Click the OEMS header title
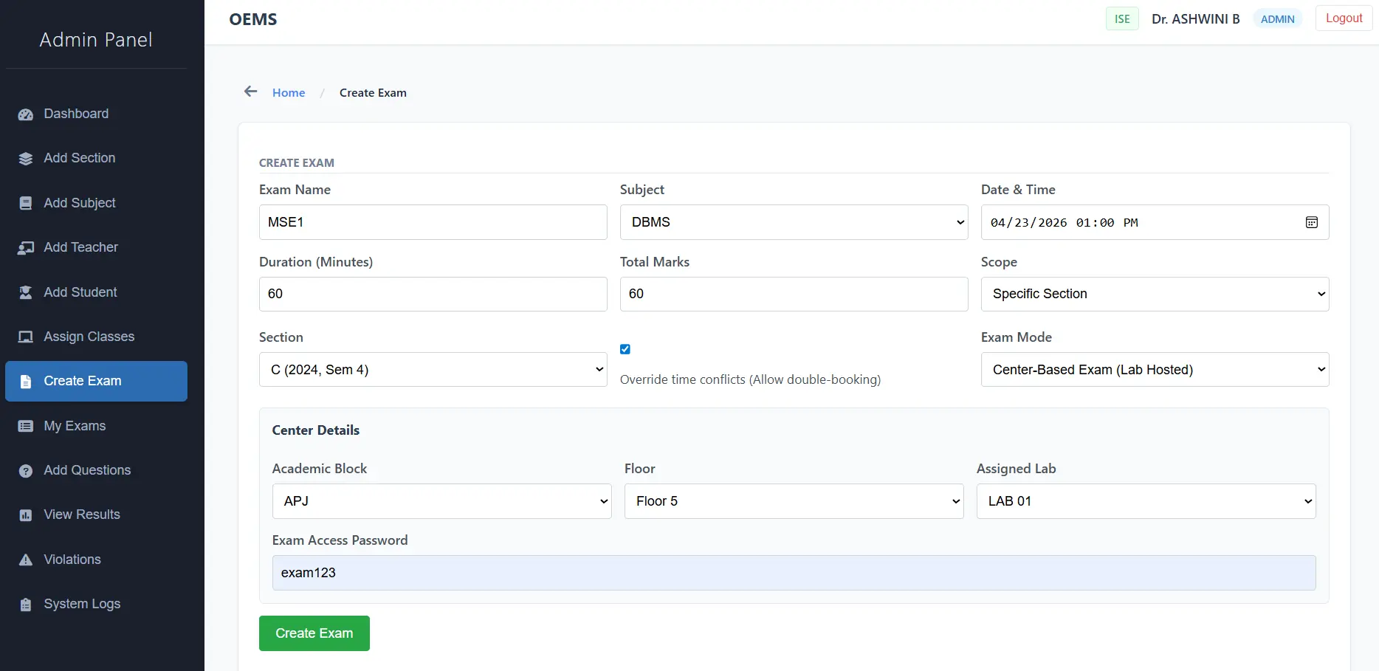This screenshot has width=1379, height=671. click(253, 19)
